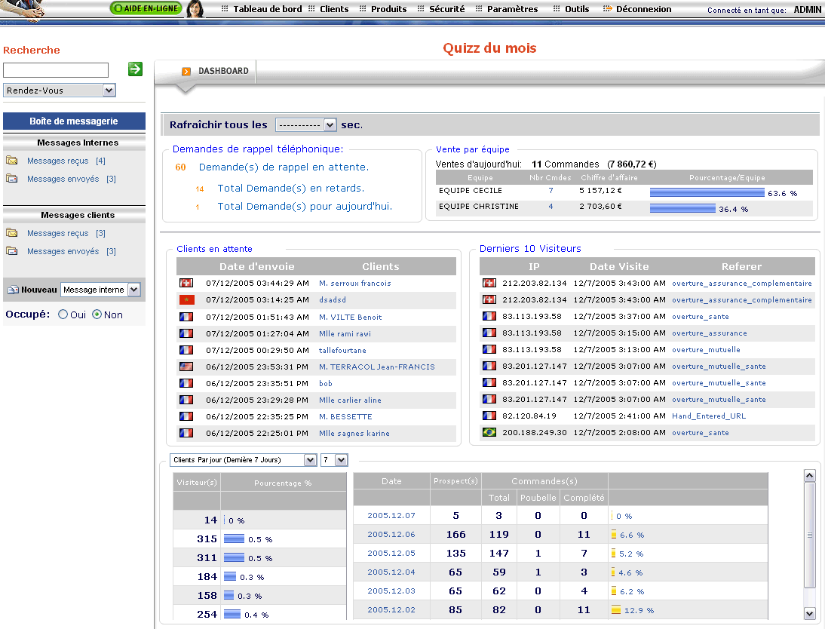Click the date 2005.12.02 in stats table
Image resolution: width=825 pixels, height=629 pixels.
pyautogui.click(x=391, y=609)
